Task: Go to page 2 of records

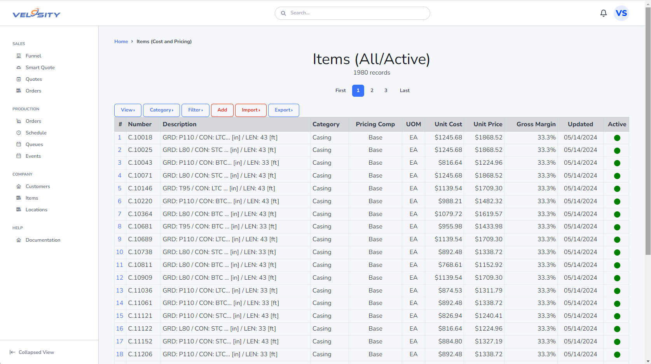Action: (x=372, y=91)
